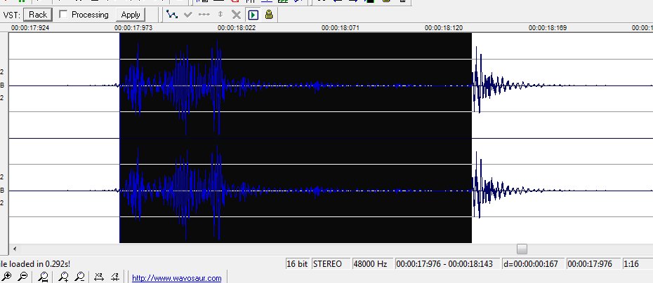Click the grey up-down arrow toolbar icon
The height and width of the screenshot is (283, 653).
(x=220, y=15)
